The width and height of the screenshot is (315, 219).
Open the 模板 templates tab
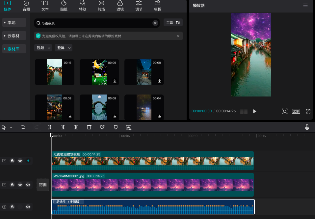pyautogui.click(x=157, y=6)
